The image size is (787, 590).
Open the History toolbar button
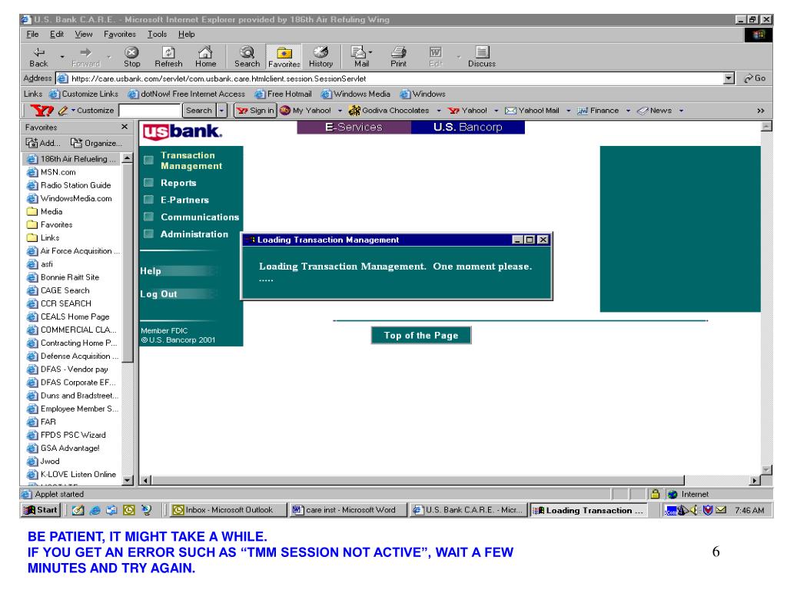320,57
